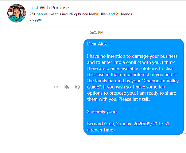Click the "Sincerely yours" line
The width and height of the screenshot is (186, 153).
pos(102,111)
